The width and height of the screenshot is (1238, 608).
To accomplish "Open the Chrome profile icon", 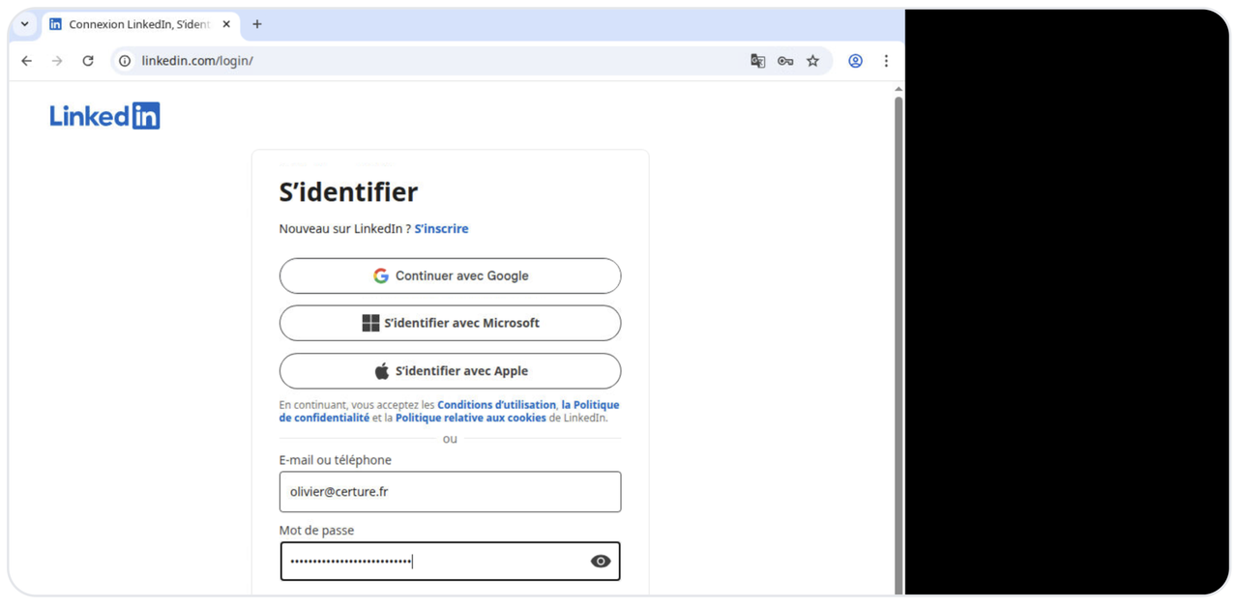I will pyautogui.click(x=855, y=61).
